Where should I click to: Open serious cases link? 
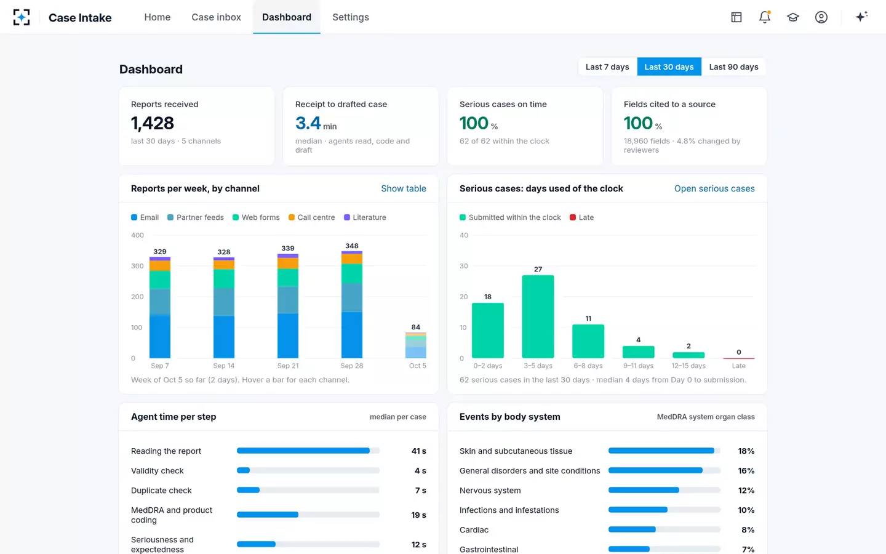714,188
